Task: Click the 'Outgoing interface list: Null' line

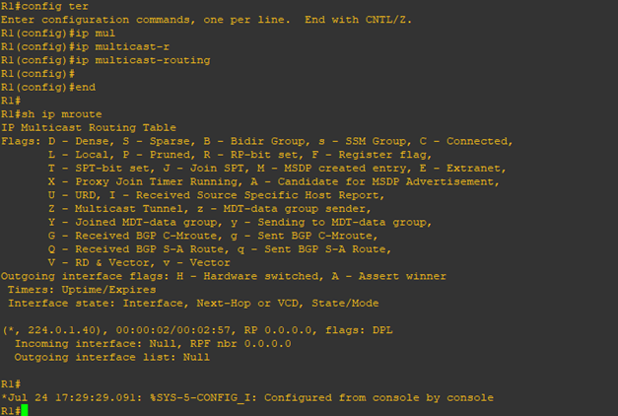Action: (112, 357)
